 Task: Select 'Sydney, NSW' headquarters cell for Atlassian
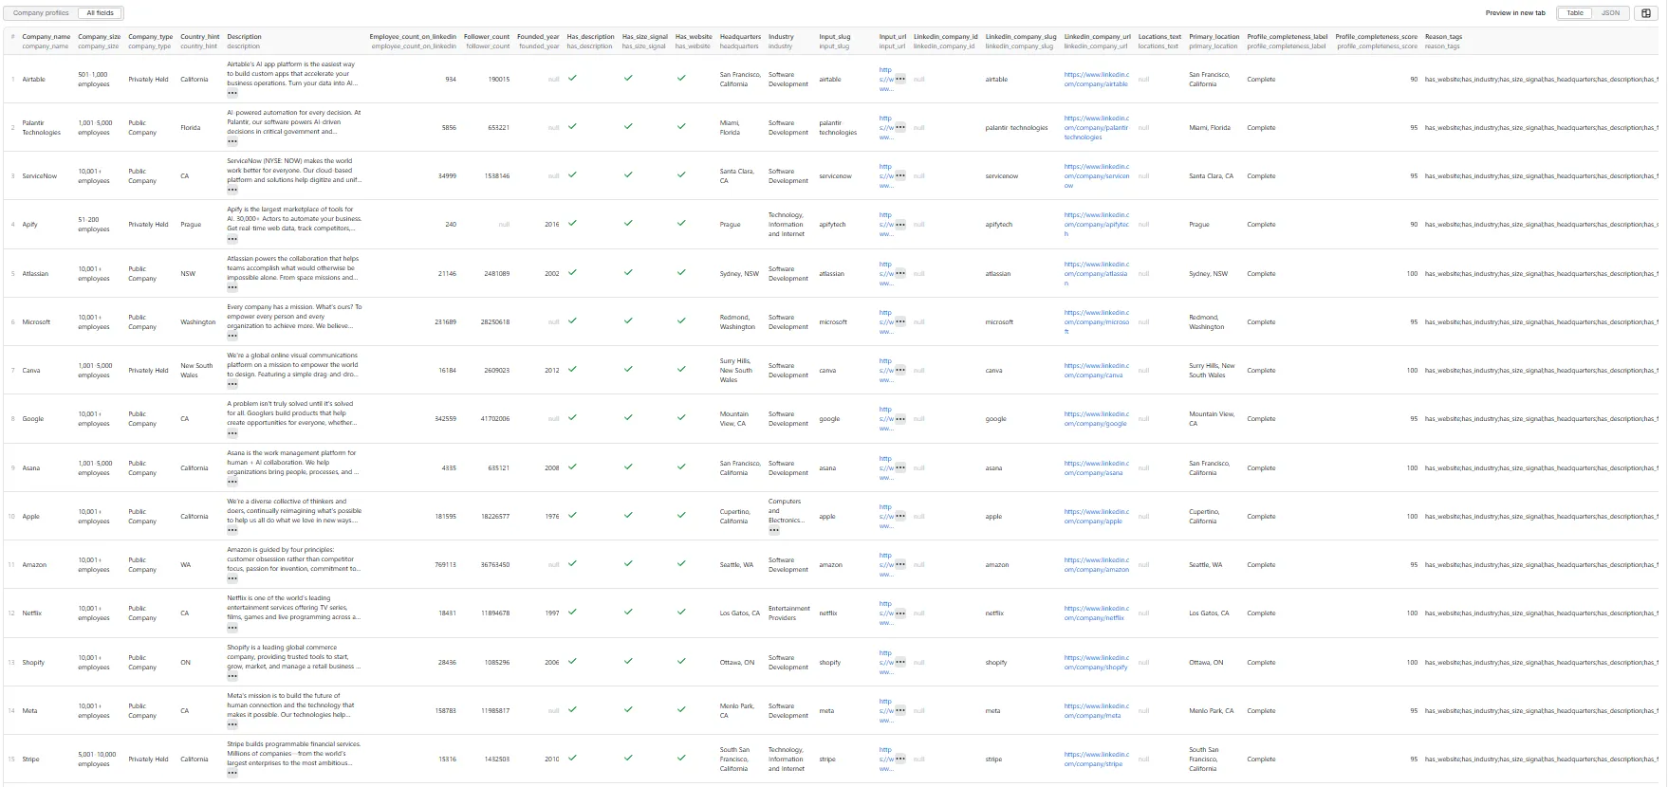point(739,273)
